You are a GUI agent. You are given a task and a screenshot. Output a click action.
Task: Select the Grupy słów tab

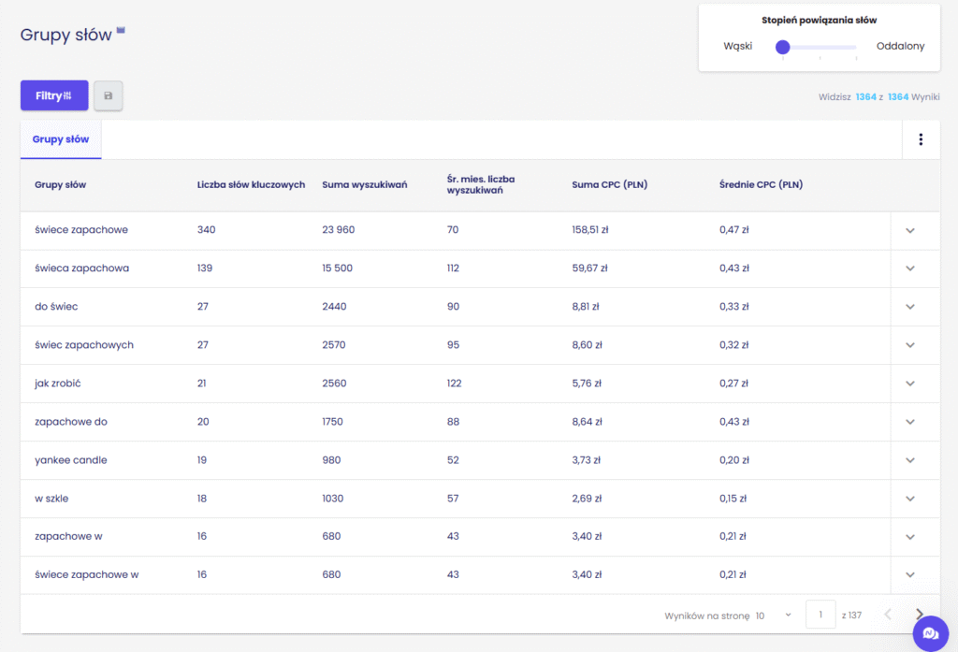click(x=61, y=139)
